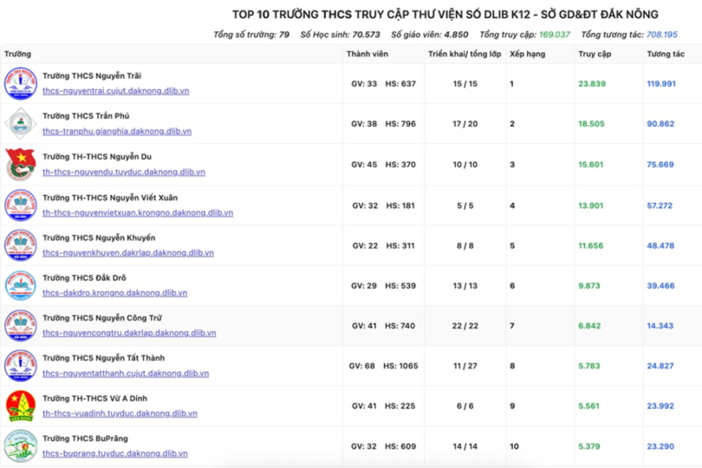
Task: Click the Xếp hạng column header
Action: tap(528, 55)
